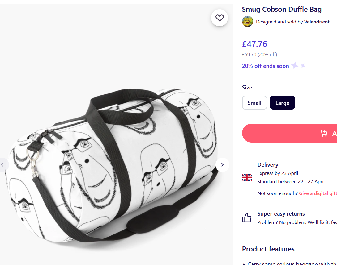This screenshot has width=337, height=265.
Task: Show the next product image
Action: click(x=222, y=165)
